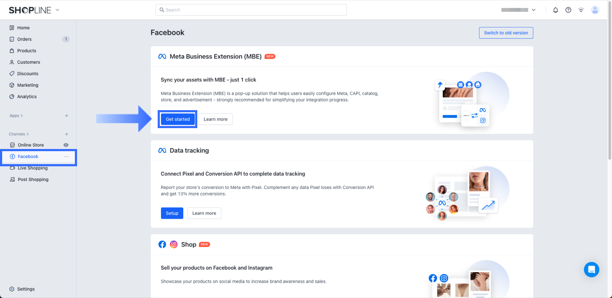Toggle Online Store preview eye icon
Screen dimensions: 612x298
66,145
